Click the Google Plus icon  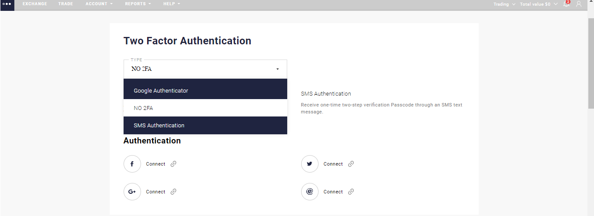[x=132, y=192]
